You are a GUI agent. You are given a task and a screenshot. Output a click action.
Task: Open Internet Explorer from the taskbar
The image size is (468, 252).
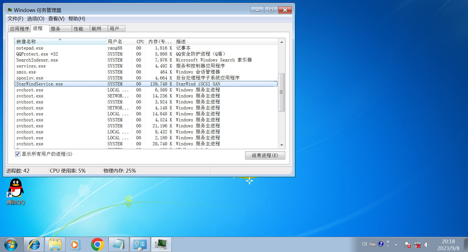34,244
